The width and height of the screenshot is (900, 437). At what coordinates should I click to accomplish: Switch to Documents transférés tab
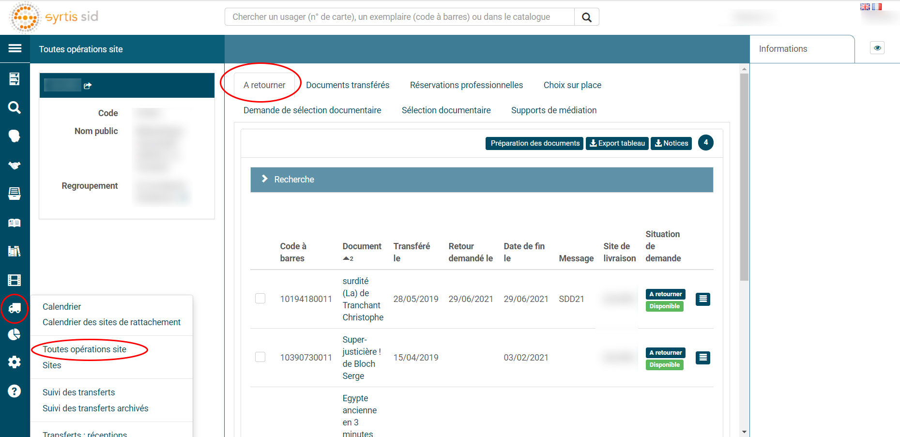click(x=348, y=85)
